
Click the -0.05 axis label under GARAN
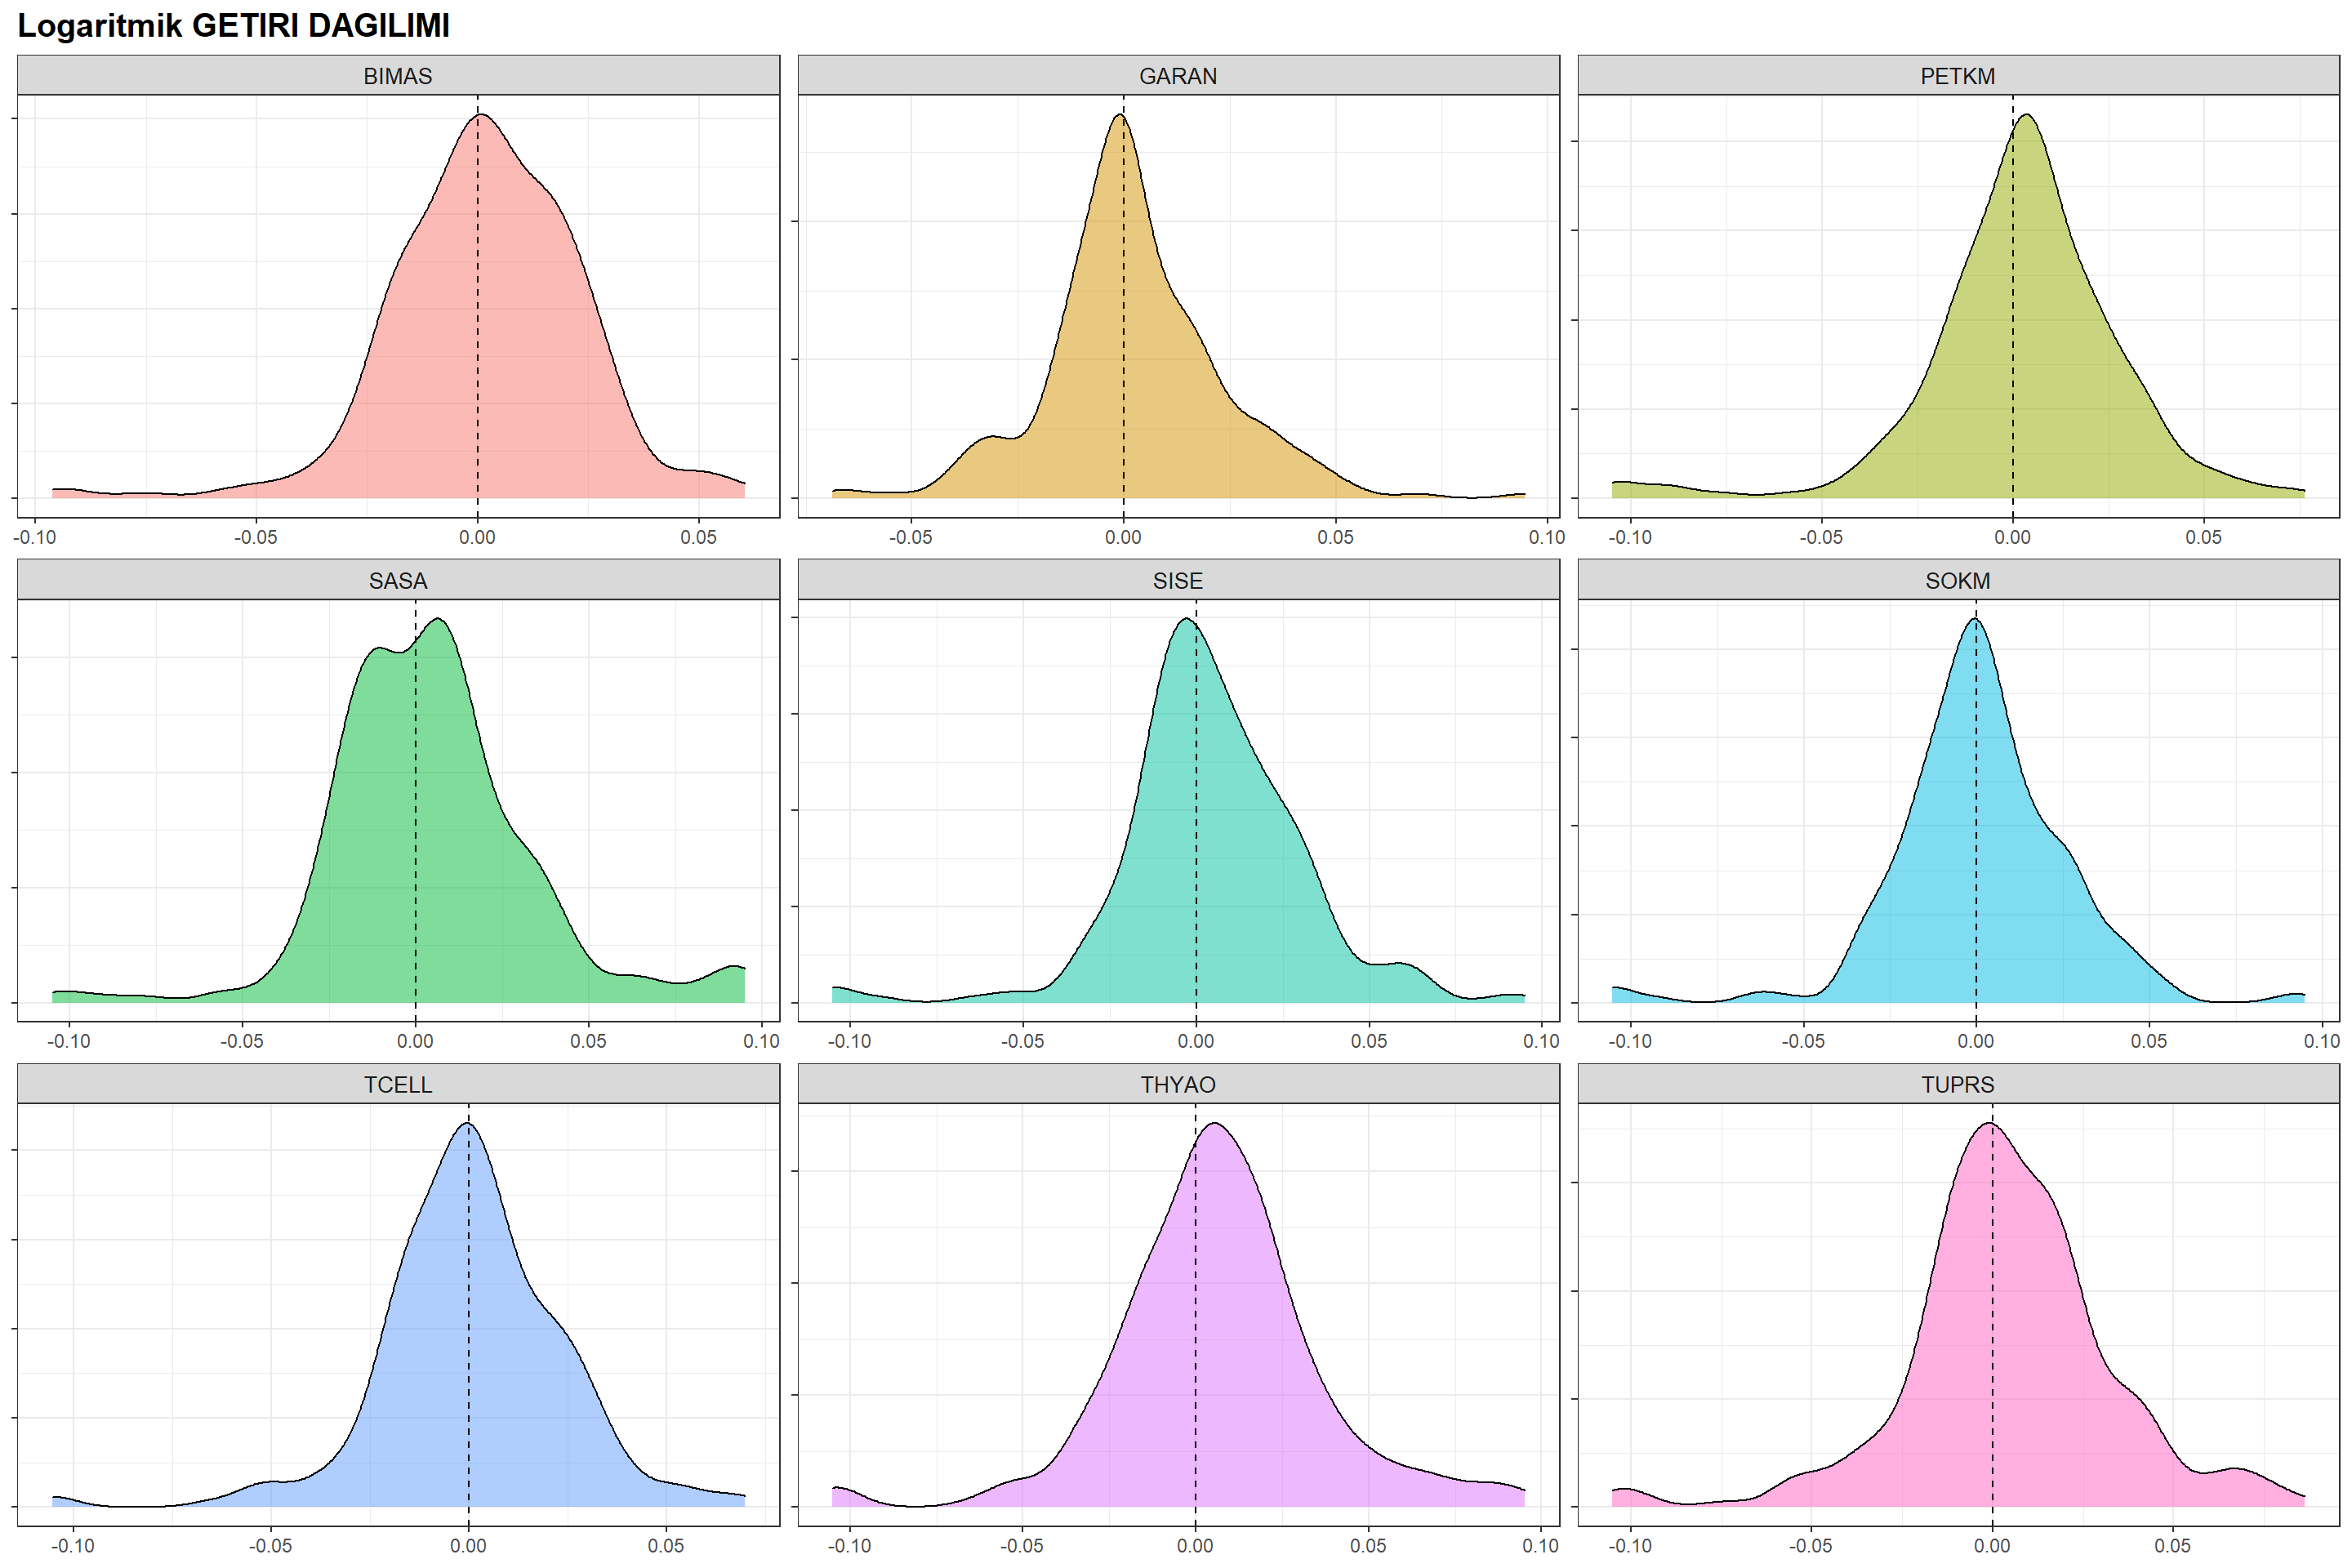(910, 537)
